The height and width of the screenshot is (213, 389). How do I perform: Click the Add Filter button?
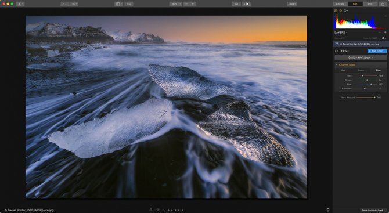[x=377, y=51]
